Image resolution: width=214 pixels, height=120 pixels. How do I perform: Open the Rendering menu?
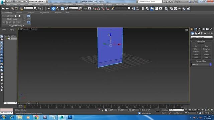pos(80,5)
